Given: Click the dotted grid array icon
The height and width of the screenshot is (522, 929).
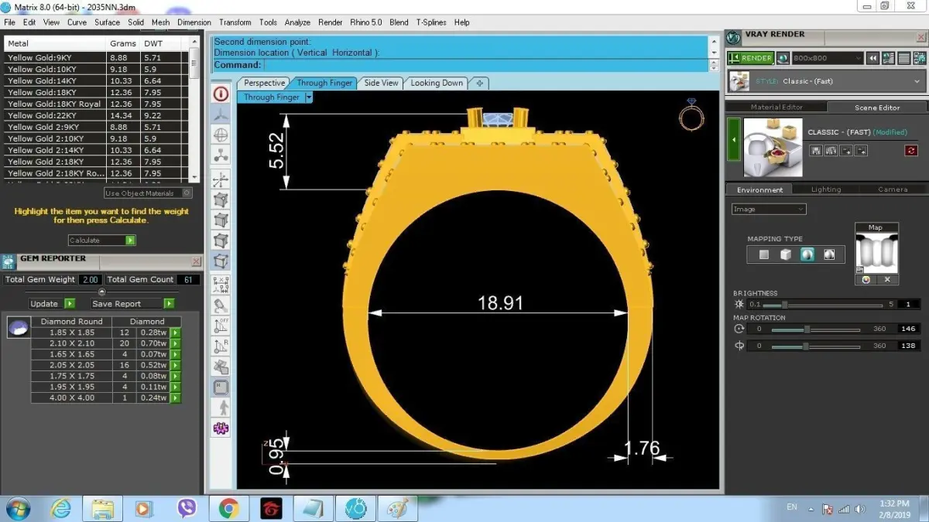Looking at the screenshot, I should (221, 284).
